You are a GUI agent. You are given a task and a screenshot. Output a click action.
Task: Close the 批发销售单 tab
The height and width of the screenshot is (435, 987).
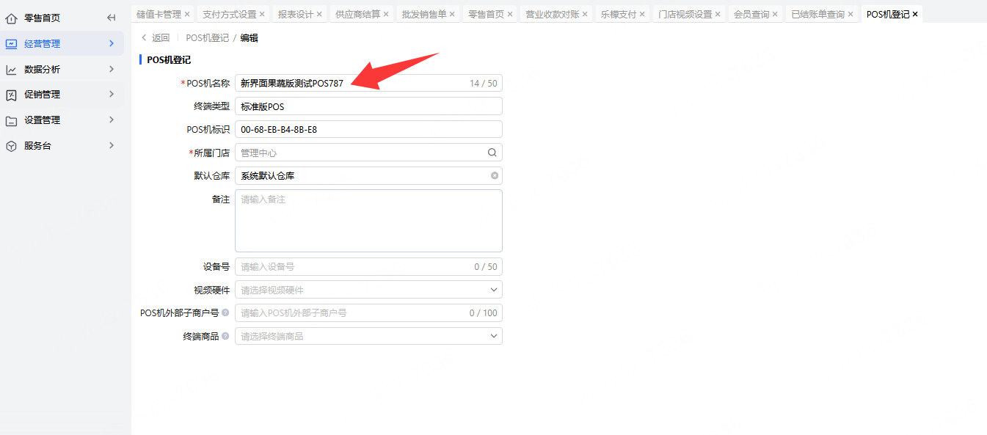coord(453,14)
